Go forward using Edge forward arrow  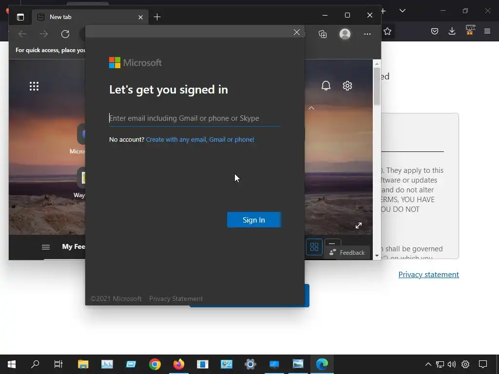44,34
